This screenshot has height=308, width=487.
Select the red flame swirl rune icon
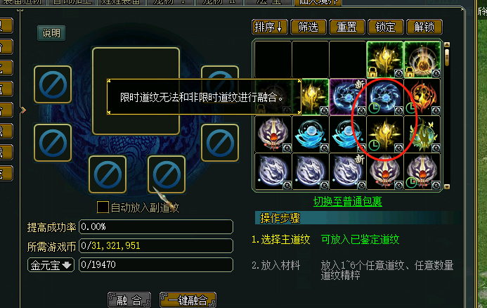pyautogui.click(x=422, y=97)
